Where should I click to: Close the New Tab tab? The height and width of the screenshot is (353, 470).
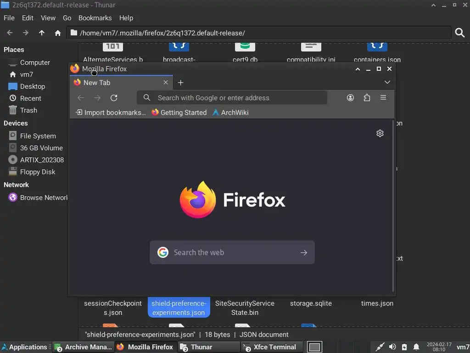click(166, 82)
